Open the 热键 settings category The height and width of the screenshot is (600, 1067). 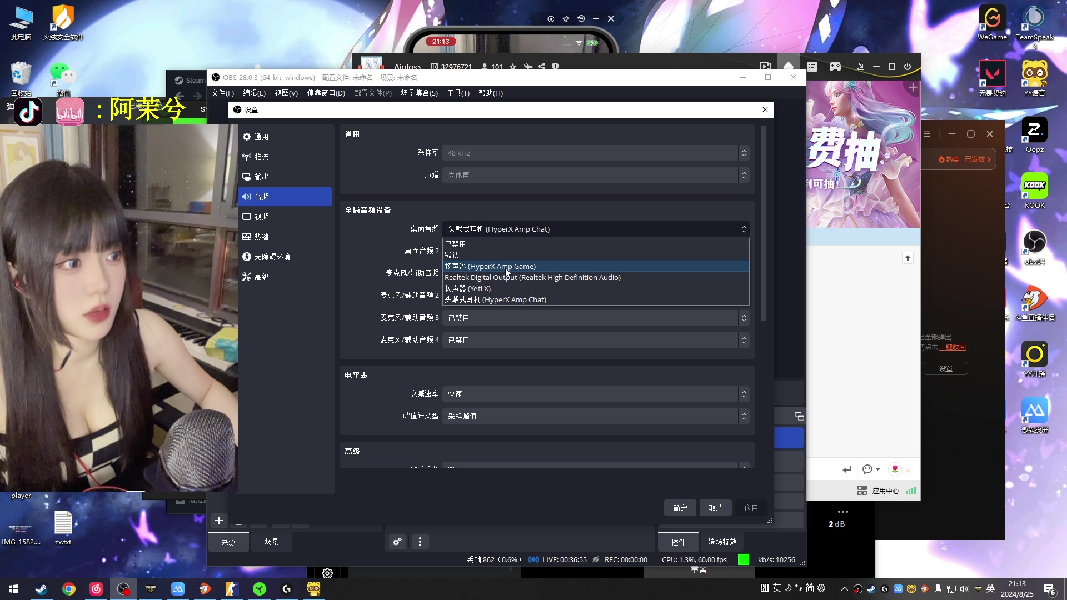[x=285, y=237]
